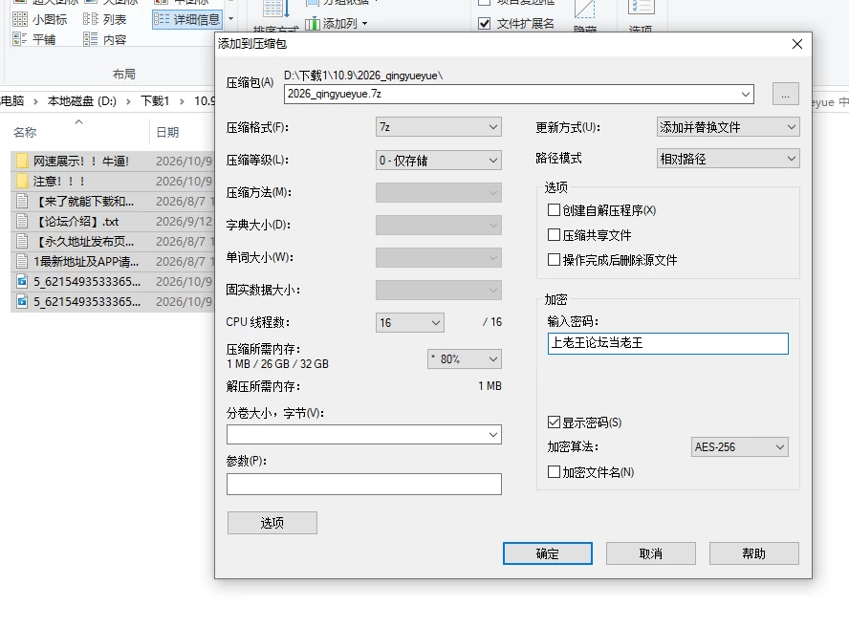Select 详细信息 layout in Explorer ribbon
849x628 pixels.
tap(187, 19)
